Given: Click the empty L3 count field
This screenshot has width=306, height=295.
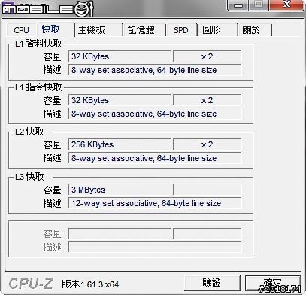Looking at the screenshot, I should [207, 190].
